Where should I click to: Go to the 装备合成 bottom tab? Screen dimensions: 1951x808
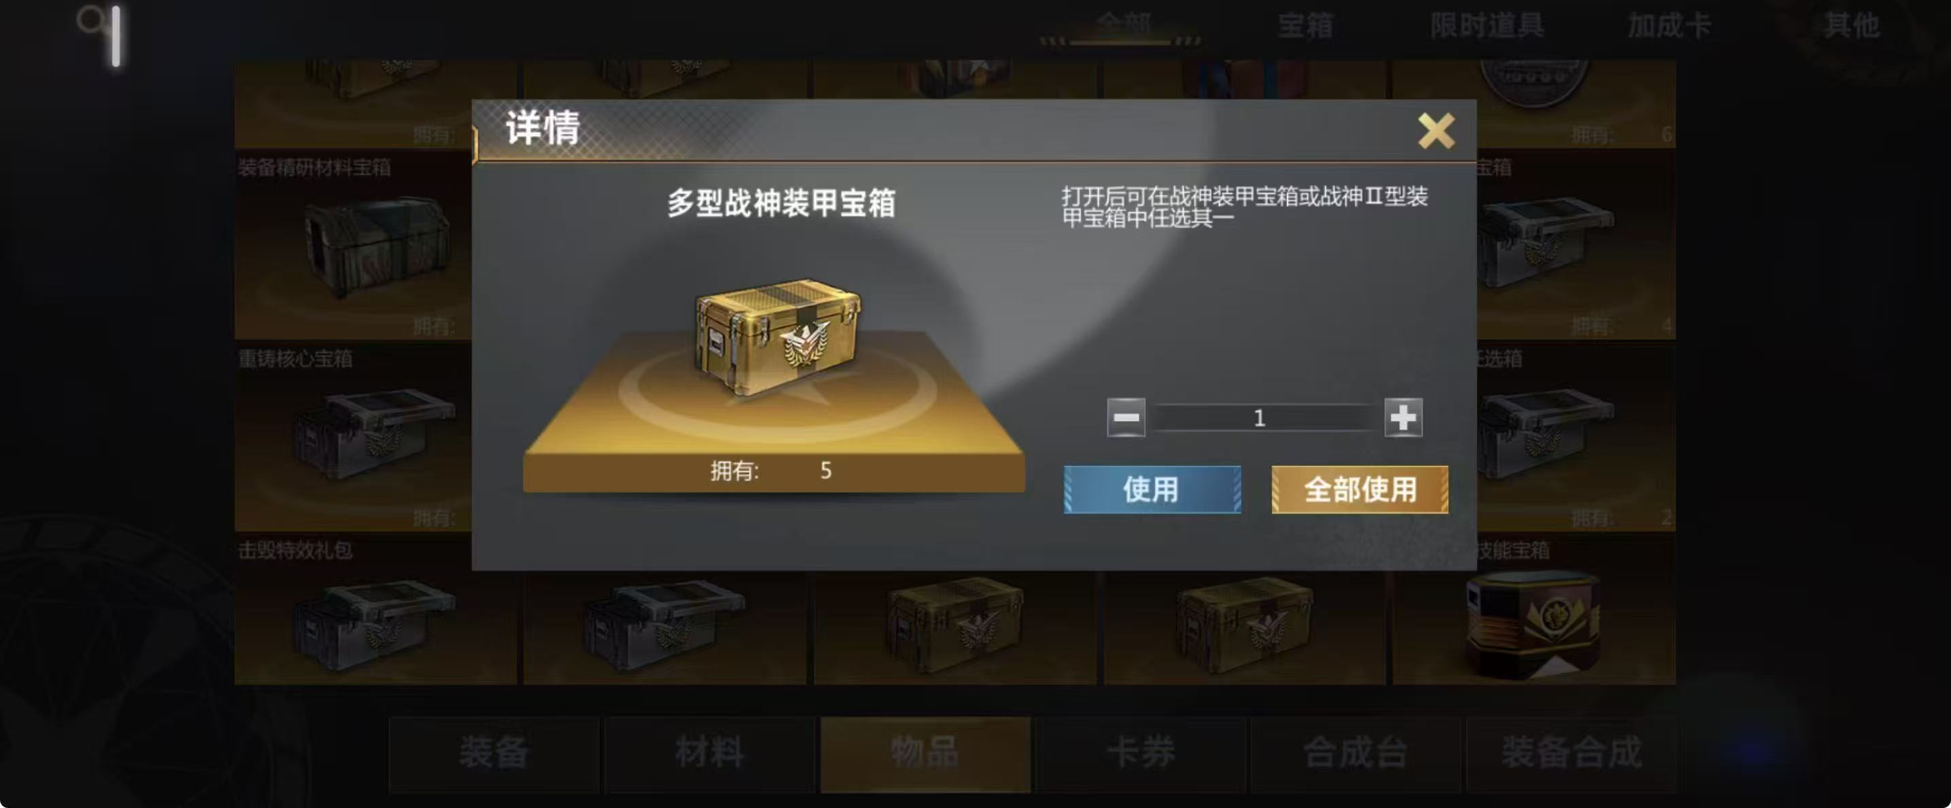[x=1571, y=754]
